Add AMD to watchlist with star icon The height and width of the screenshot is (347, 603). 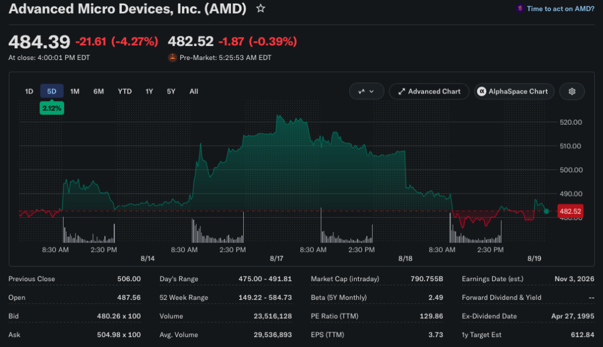[x=261, y=8]
